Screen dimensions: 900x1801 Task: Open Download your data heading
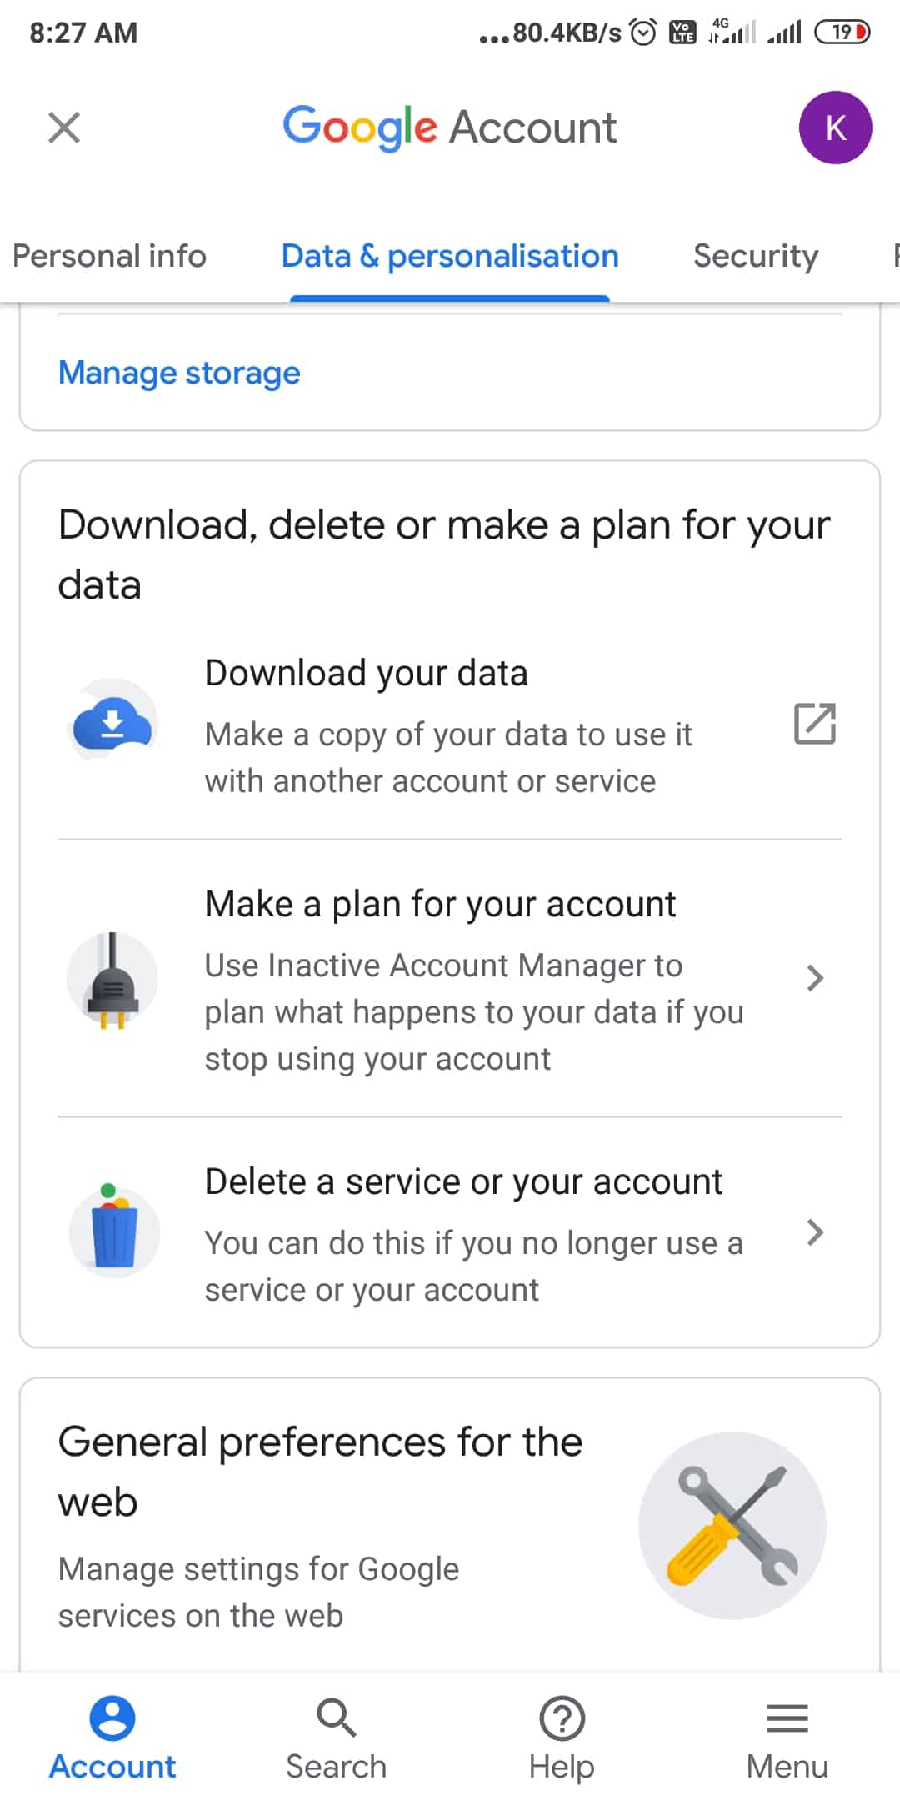(x=367, y=673)
